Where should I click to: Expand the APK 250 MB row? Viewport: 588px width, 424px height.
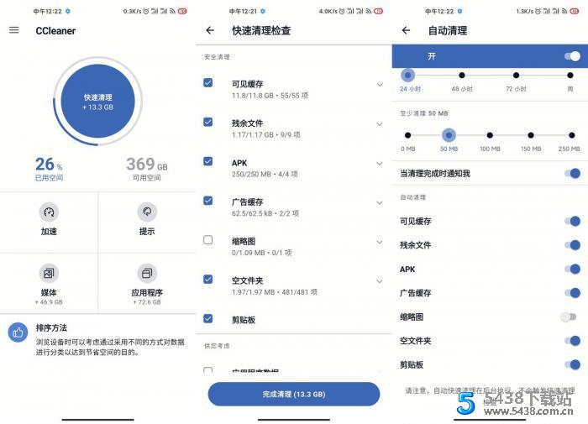click(380, 164)
